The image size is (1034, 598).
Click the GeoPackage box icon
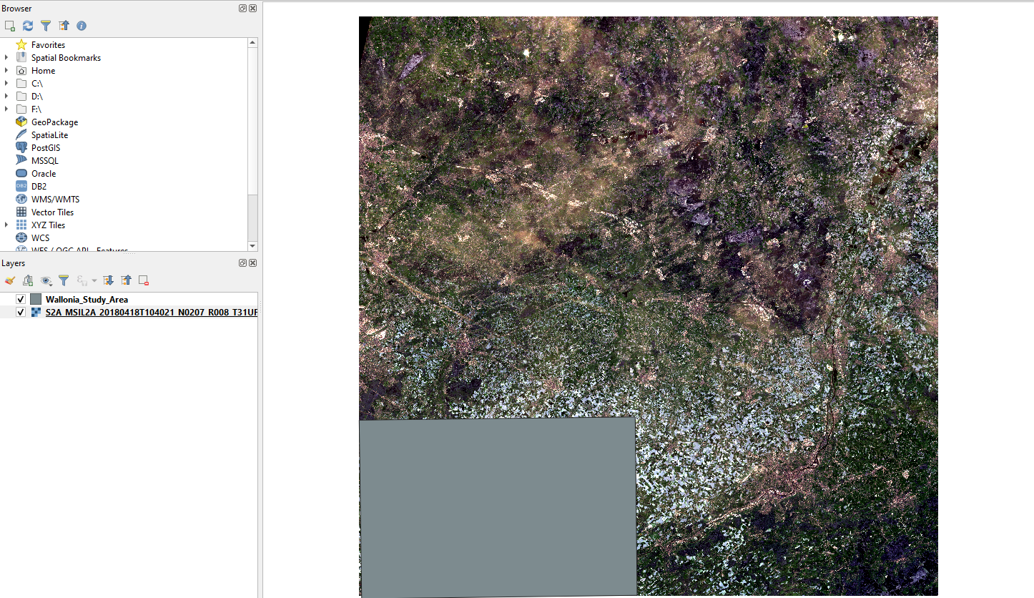[x=21, y=122]
